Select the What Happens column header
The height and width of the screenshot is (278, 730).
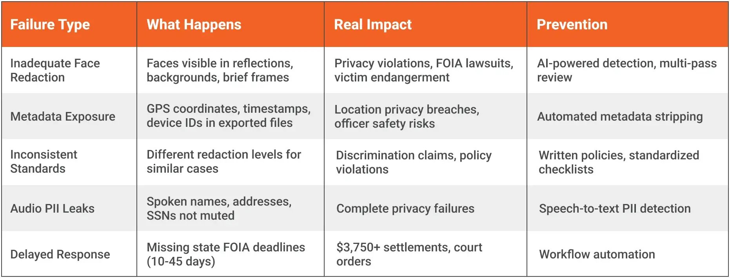[x=194, y=25]
